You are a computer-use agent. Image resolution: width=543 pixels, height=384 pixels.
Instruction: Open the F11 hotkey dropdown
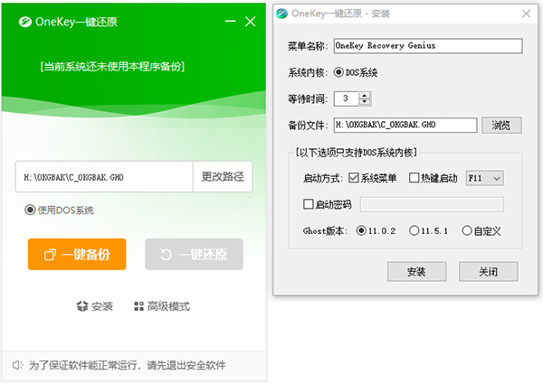(485, 178)
